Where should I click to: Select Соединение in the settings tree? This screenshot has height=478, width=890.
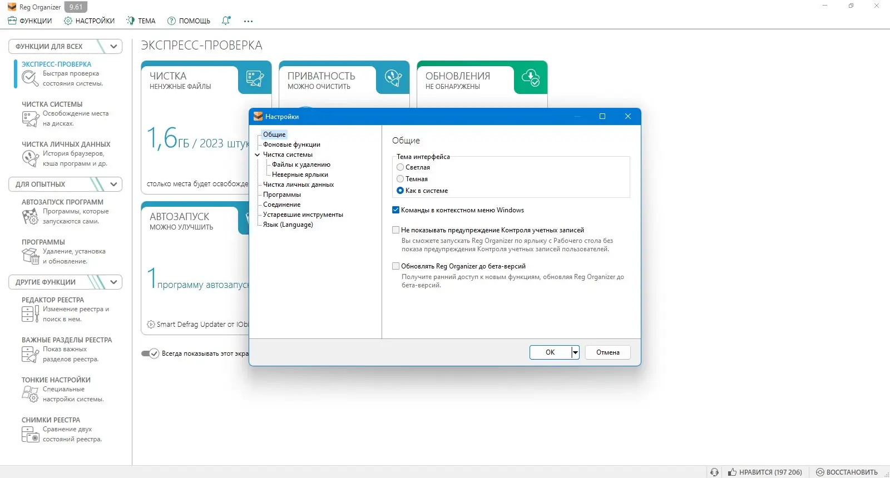click(x=281, y=205)
